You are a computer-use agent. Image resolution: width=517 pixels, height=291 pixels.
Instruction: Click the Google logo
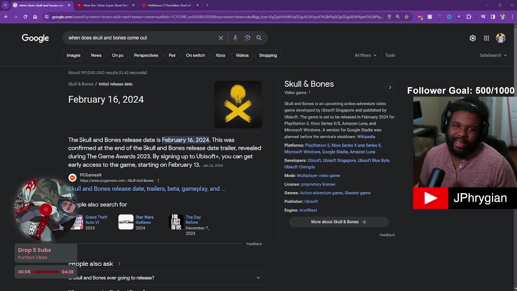35,38
